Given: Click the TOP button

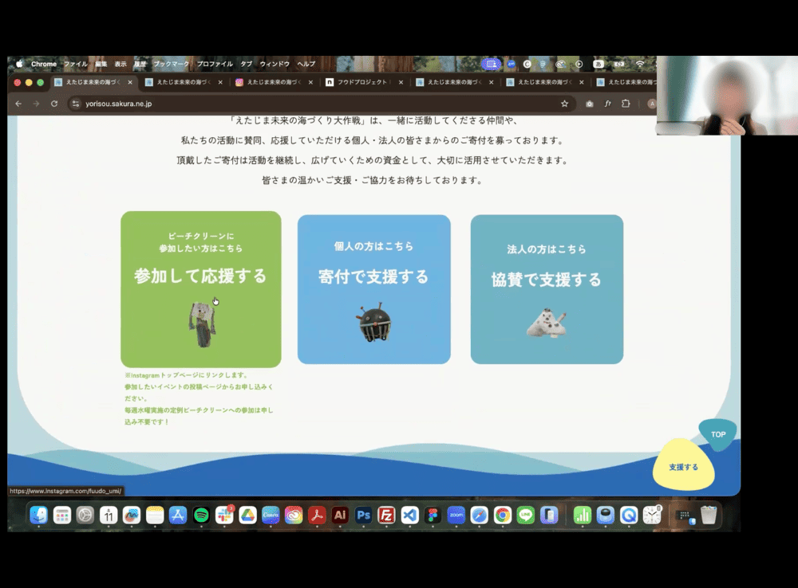Looking at the screenshot, I should [x=718, y=434].
